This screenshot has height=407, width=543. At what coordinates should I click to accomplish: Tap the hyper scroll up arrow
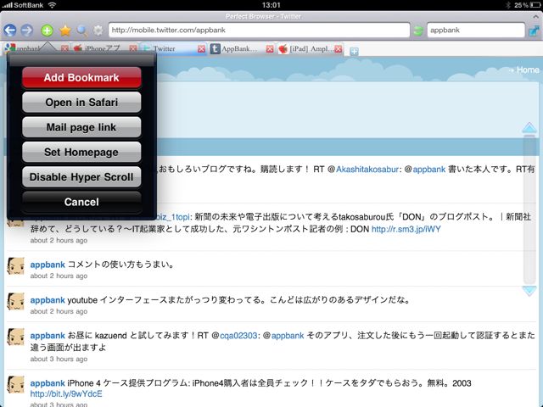[529, 128]
